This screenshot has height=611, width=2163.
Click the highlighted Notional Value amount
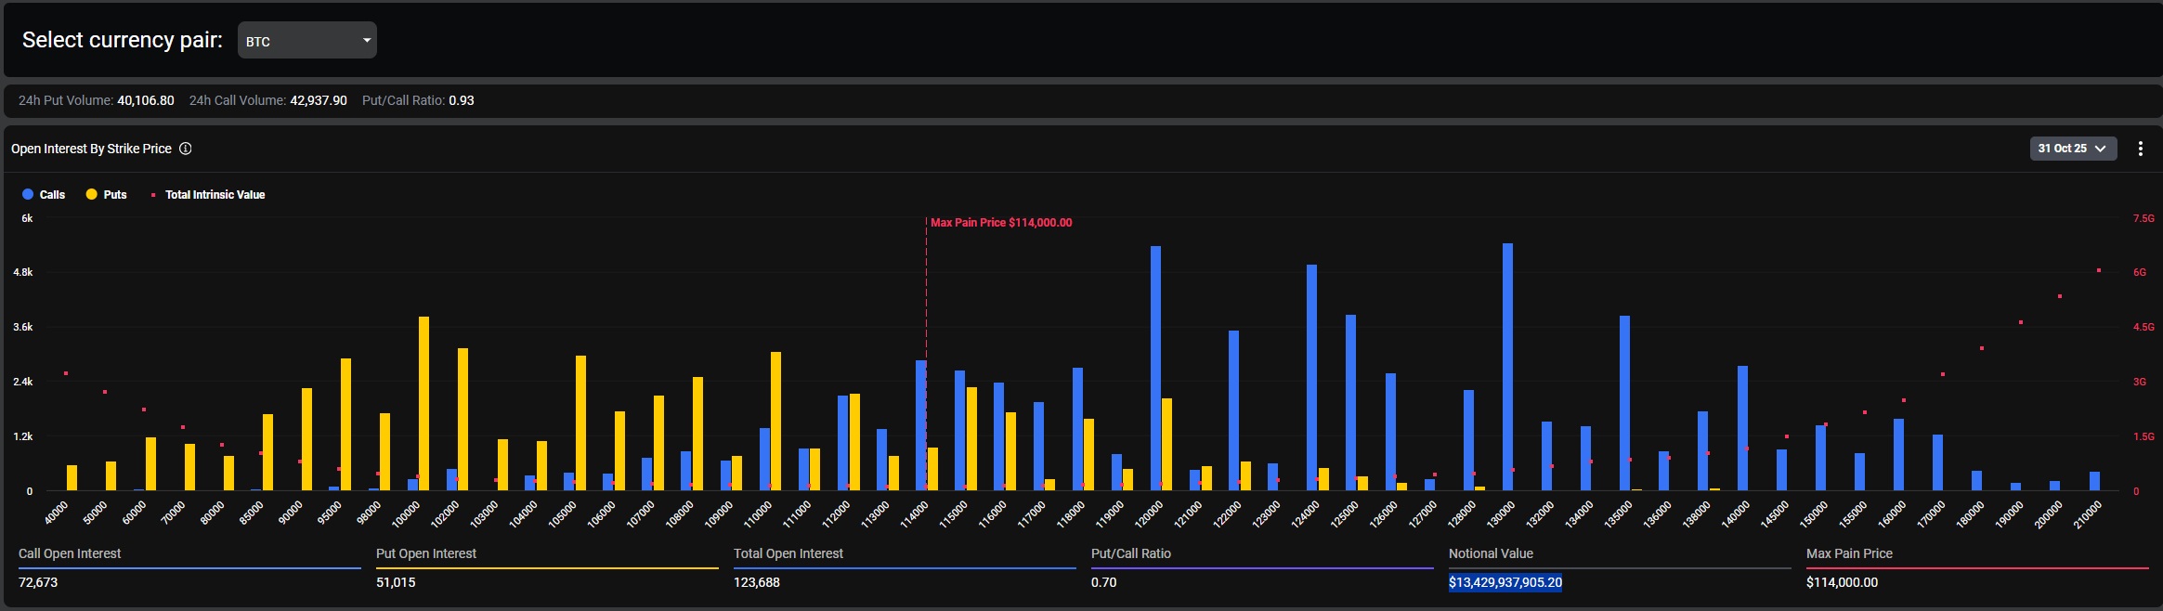click(x=1505, y=582)
